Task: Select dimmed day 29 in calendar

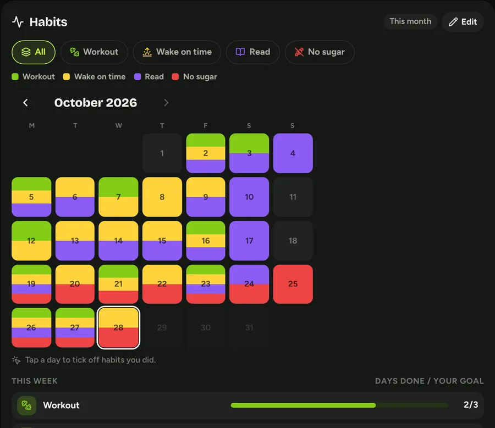Action: point(162,327)
